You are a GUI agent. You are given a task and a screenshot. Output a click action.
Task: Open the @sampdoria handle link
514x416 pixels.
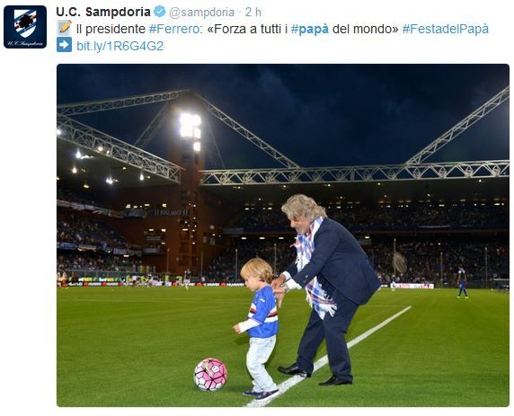pos(201,13)
